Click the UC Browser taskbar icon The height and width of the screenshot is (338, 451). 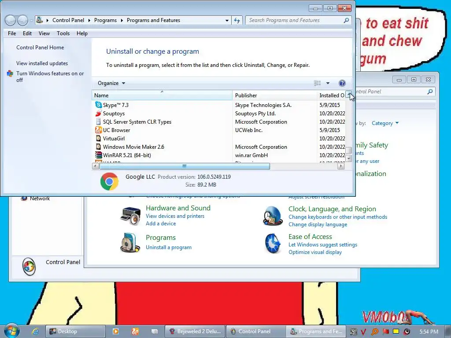pyautogui.click(x=135, y=331)
